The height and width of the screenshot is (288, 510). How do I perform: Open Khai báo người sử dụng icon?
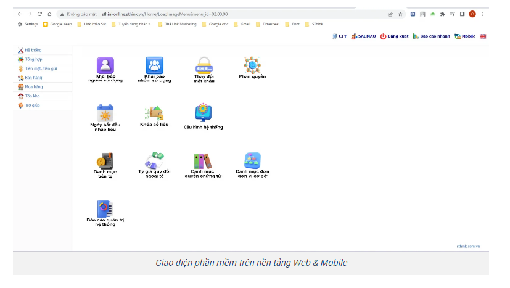pyautogui.click(x=105, y=65)
